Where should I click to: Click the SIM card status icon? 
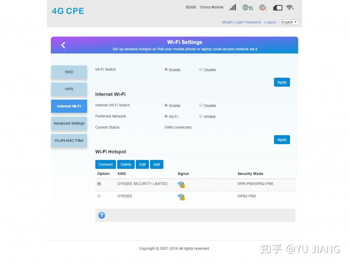pyautogui.click(x=277, y=7)
